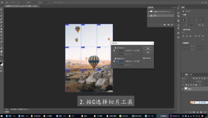208x118 pixels.
Task: Select the Brush tool in left toolbar
Action: [x=1, y=26]
